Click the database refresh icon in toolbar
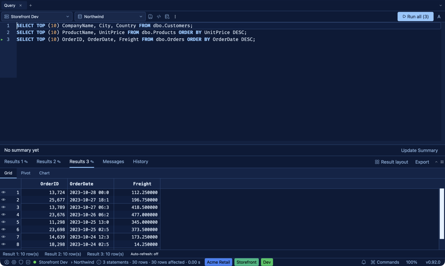 167,17
